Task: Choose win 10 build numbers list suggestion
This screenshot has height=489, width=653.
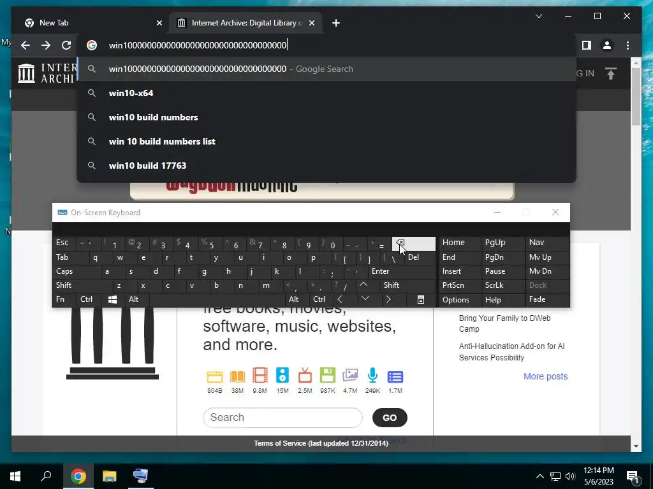Action: click(326, 141)
